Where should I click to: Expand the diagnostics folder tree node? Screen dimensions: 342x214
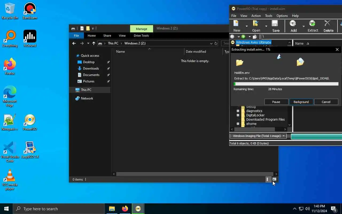(238, 111)
